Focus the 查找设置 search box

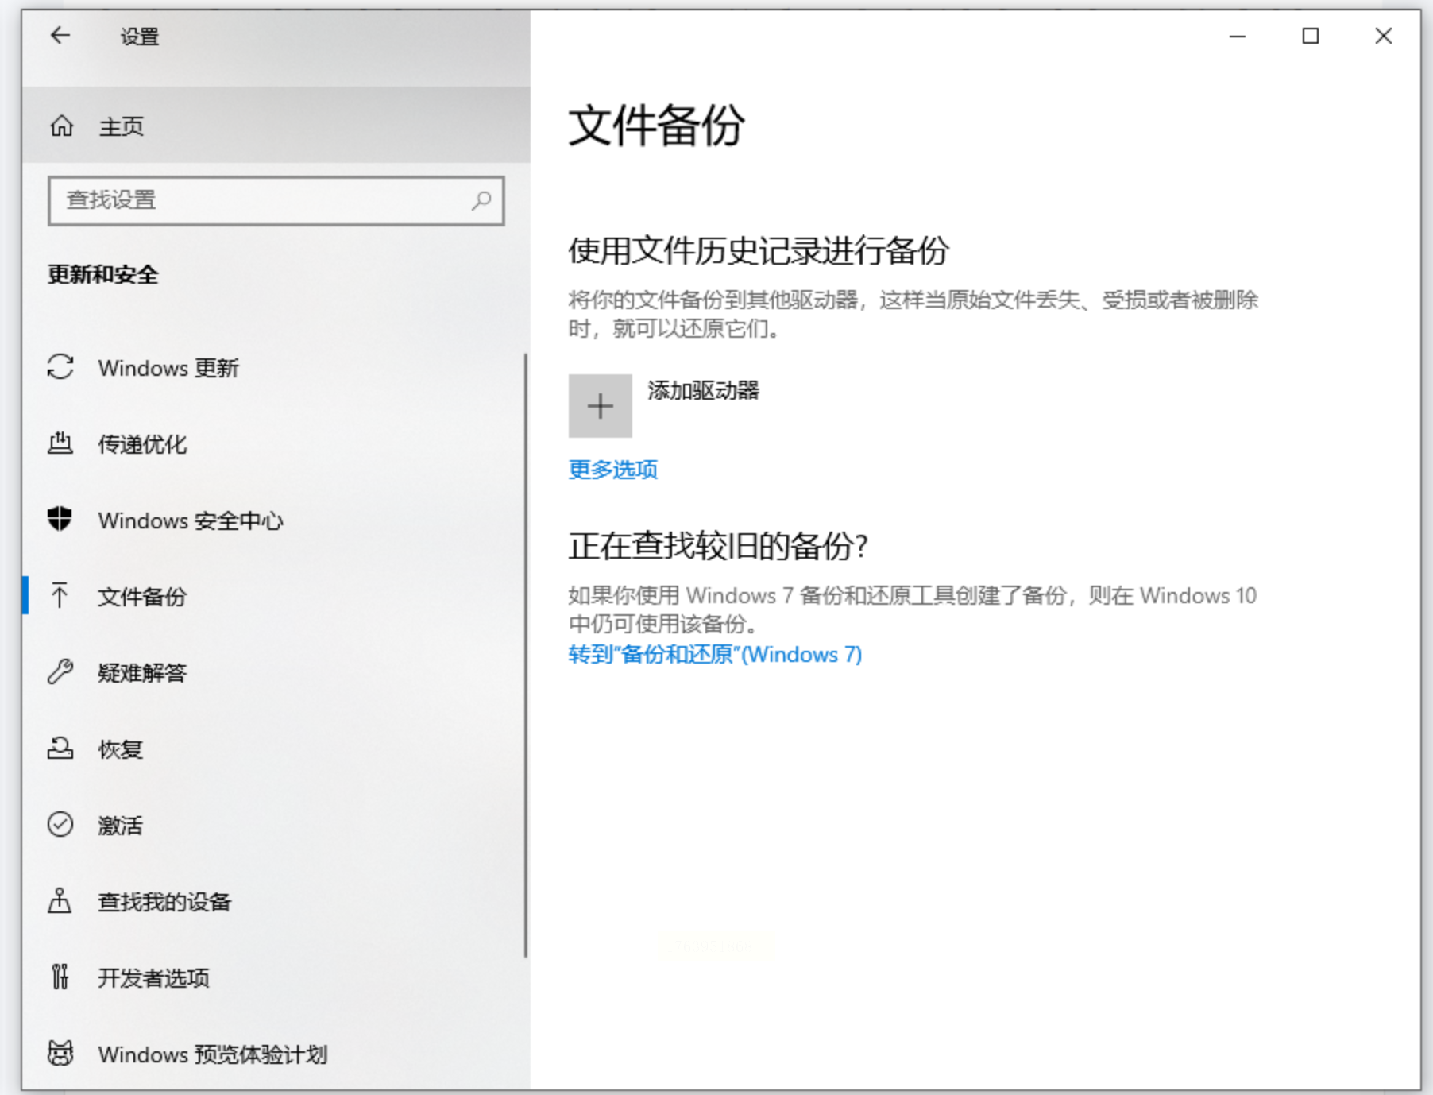point(276,200)
